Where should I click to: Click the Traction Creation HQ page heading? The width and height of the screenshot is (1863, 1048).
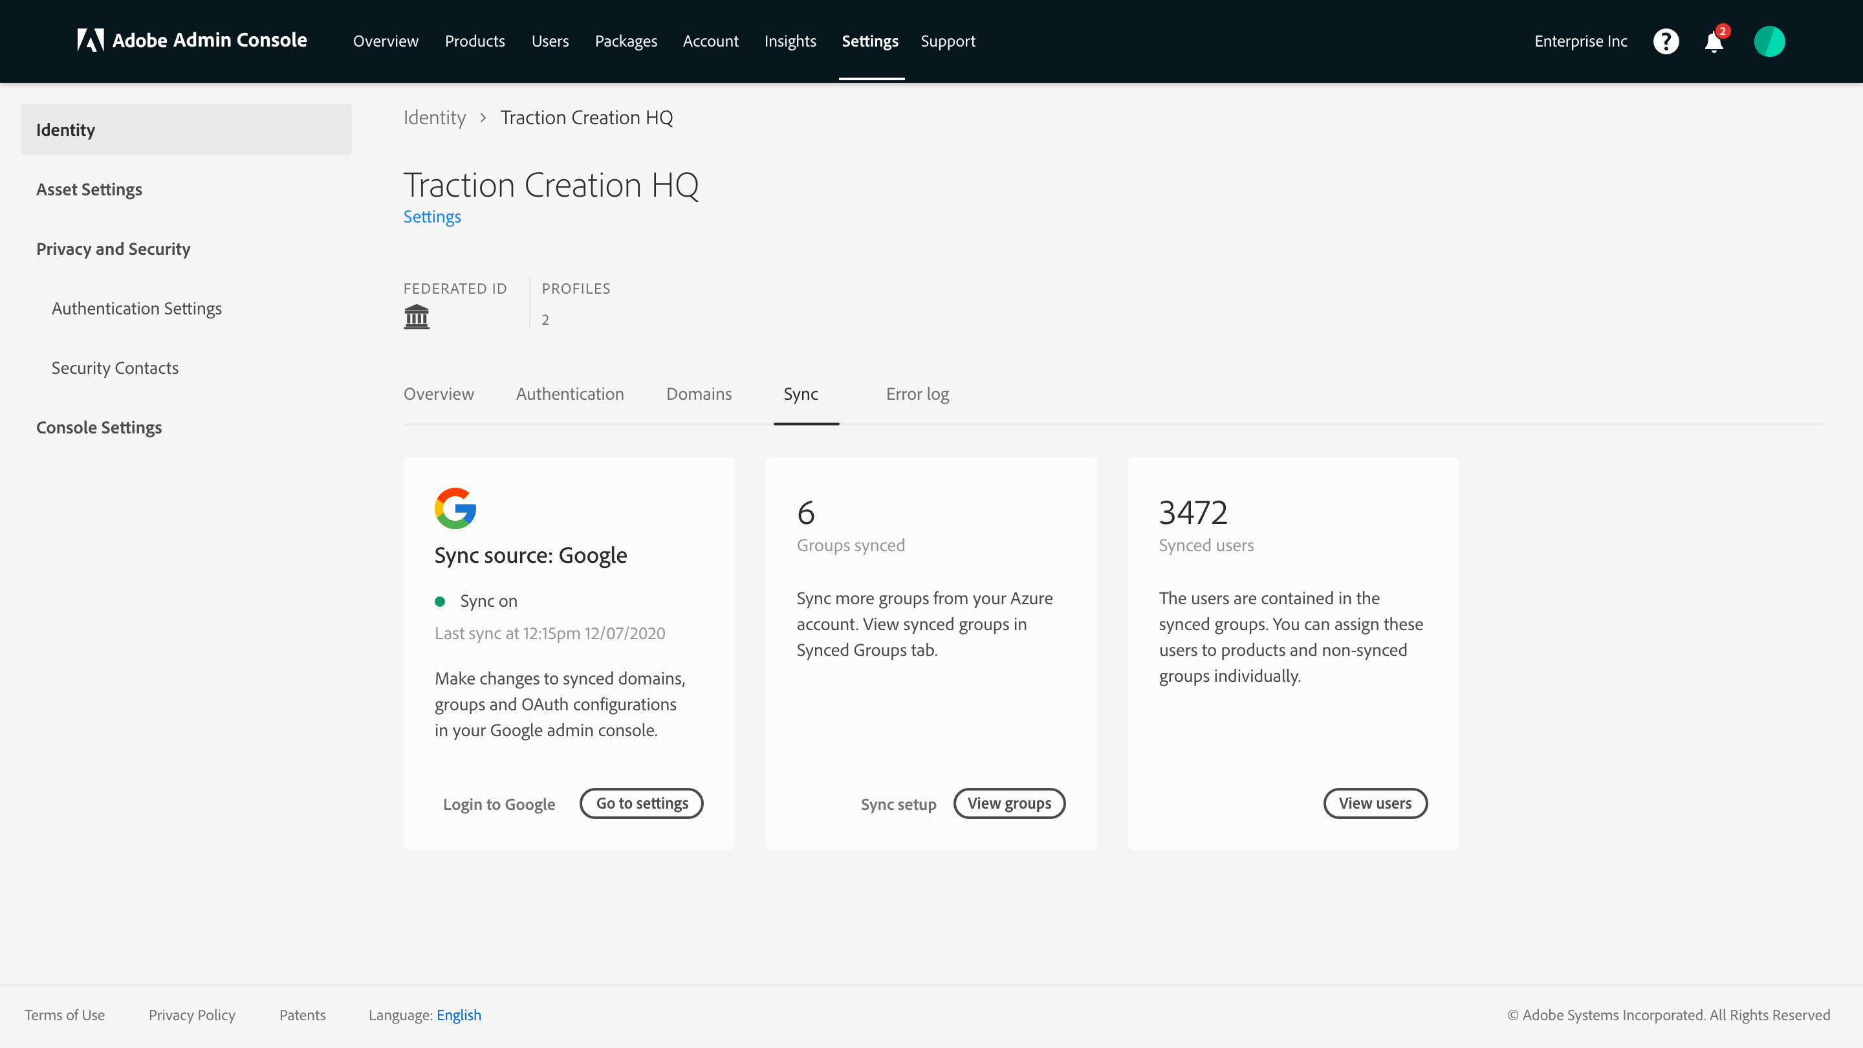coord(551,185)
